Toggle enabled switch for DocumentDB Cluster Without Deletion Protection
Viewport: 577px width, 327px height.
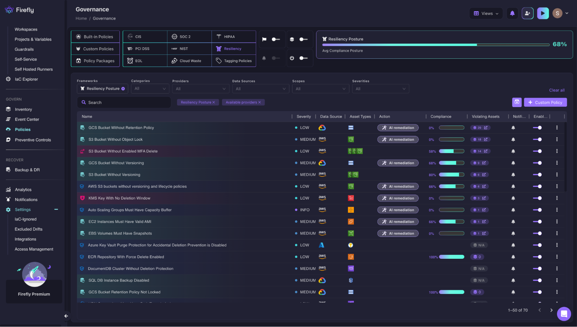tap(537, 269)
